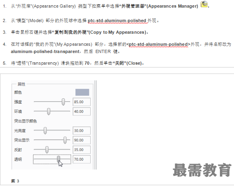
Task: Click the text aluminum-polished-transparent in step 4
Action: tap(45, 51)
